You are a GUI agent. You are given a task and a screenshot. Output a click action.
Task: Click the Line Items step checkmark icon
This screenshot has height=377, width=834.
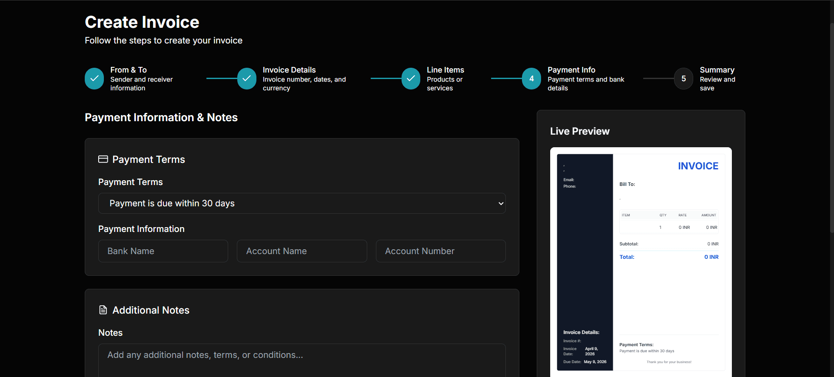pyautogui.click(x=411, y=79)
